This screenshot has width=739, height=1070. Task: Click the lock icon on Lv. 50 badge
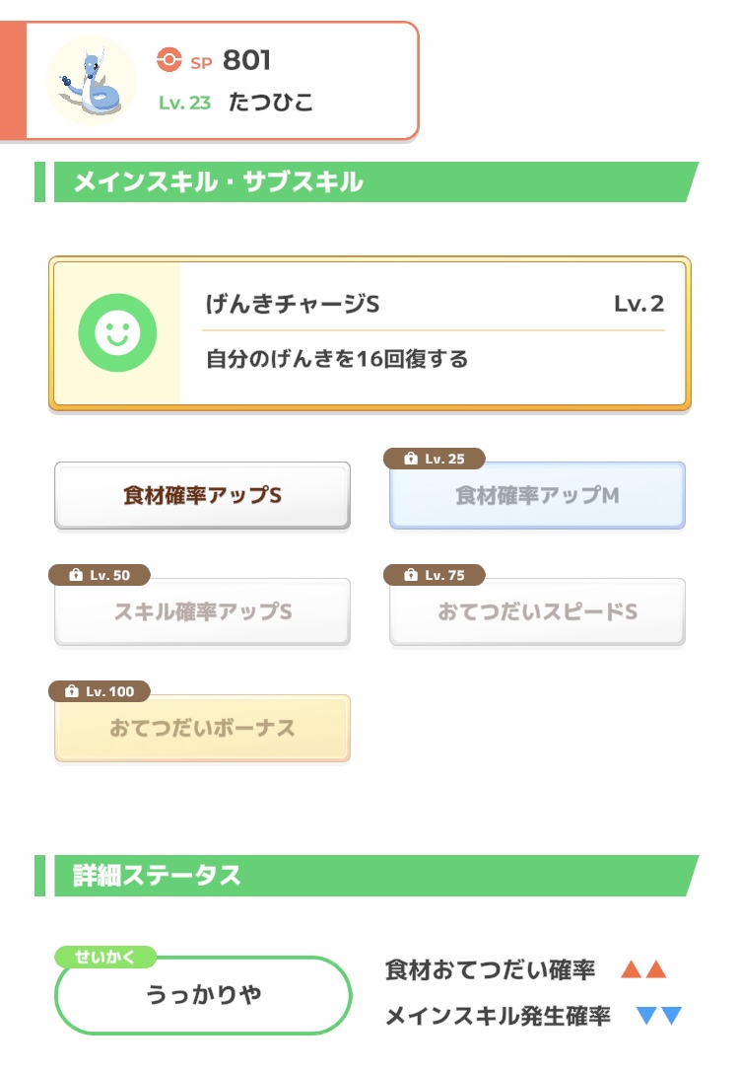pos(75,576)
